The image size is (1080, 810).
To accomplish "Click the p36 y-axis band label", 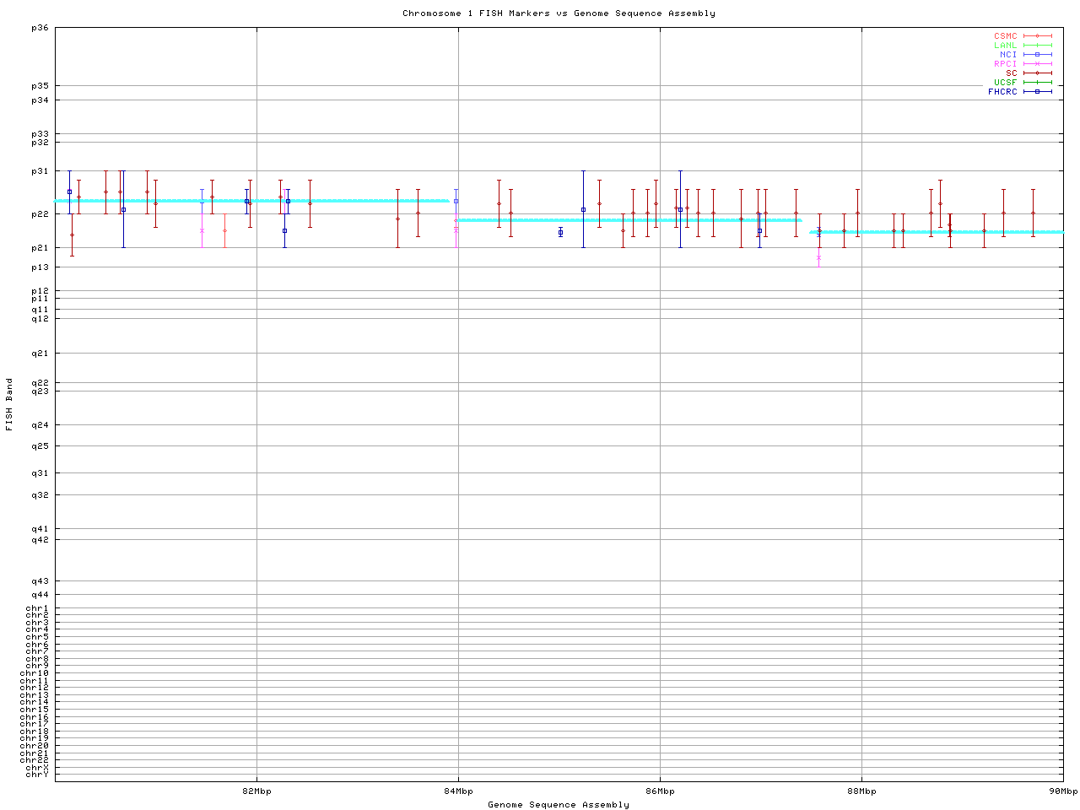I will pyautogui.click(x=40, y=28).
